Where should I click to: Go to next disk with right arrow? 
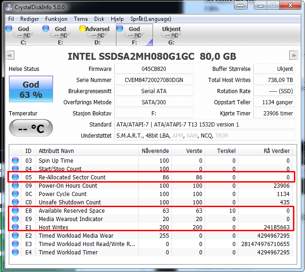coord(294,55)
